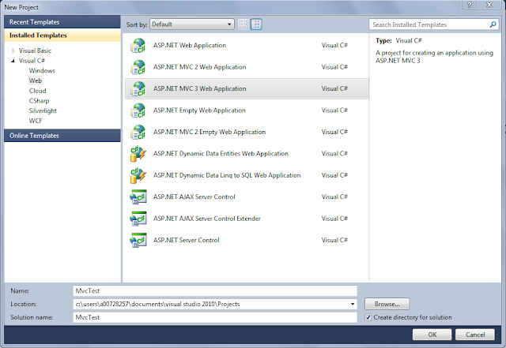Screen dimensions: 506x348
Task: Click the Browse... button
Action: coord(387,304)
